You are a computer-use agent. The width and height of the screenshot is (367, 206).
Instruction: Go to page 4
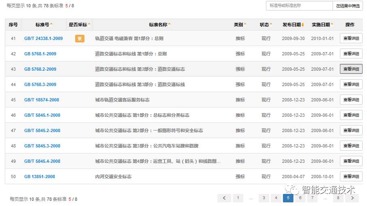click(x=276, y=198)
